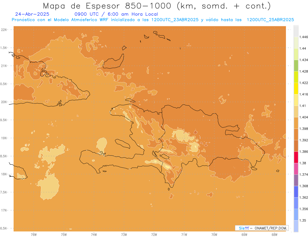Screen dimensions: 308x238
Task: Click the legend value '1.398'
Action: click(x=304, y=129)
